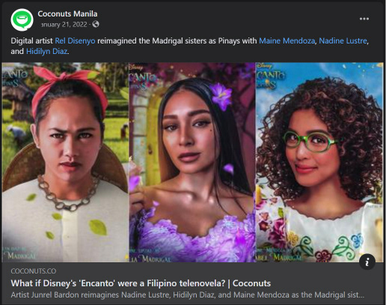This screenshot has height=305, width=386.
Task: Click the Coconuts Manila profile avatar
Action: (x=22, y=19)
